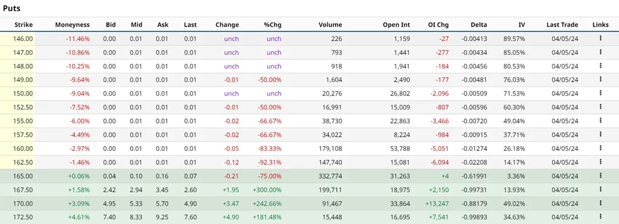The width and height of the screenshot is (619, 224).
Task: Click the Puts section heading
Action: click(11, 8)
